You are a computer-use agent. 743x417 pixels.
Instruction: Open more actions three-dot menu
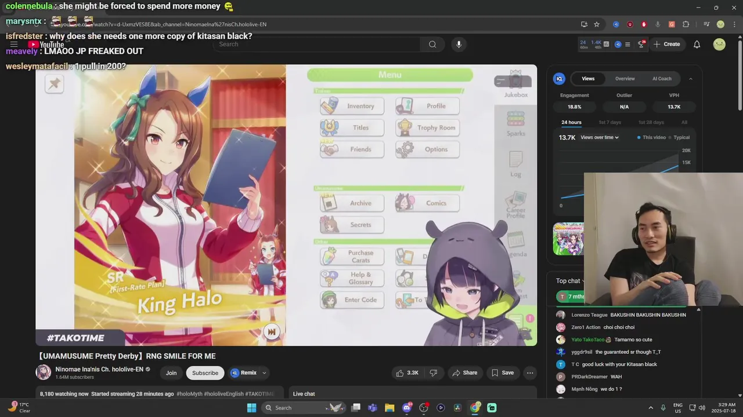530,373
